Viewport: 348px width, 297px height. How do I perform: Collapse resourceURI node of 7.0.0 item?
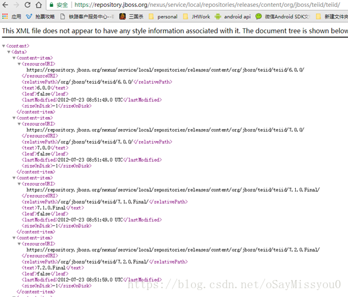coord(19,124)
